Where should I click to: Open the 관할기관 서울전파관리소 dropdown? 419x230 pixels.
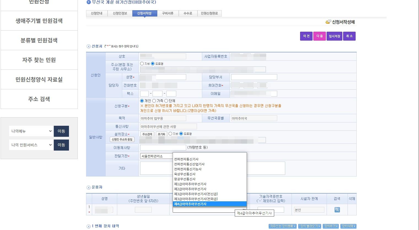156,156
